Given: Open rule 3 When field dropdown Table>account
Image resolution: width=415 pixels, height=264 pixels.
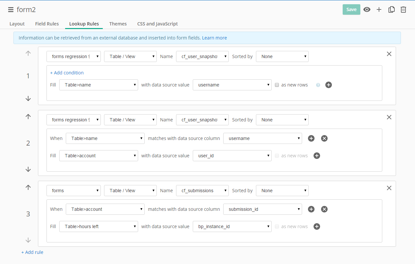Looking at the screenshot, I should click(105, 209).
